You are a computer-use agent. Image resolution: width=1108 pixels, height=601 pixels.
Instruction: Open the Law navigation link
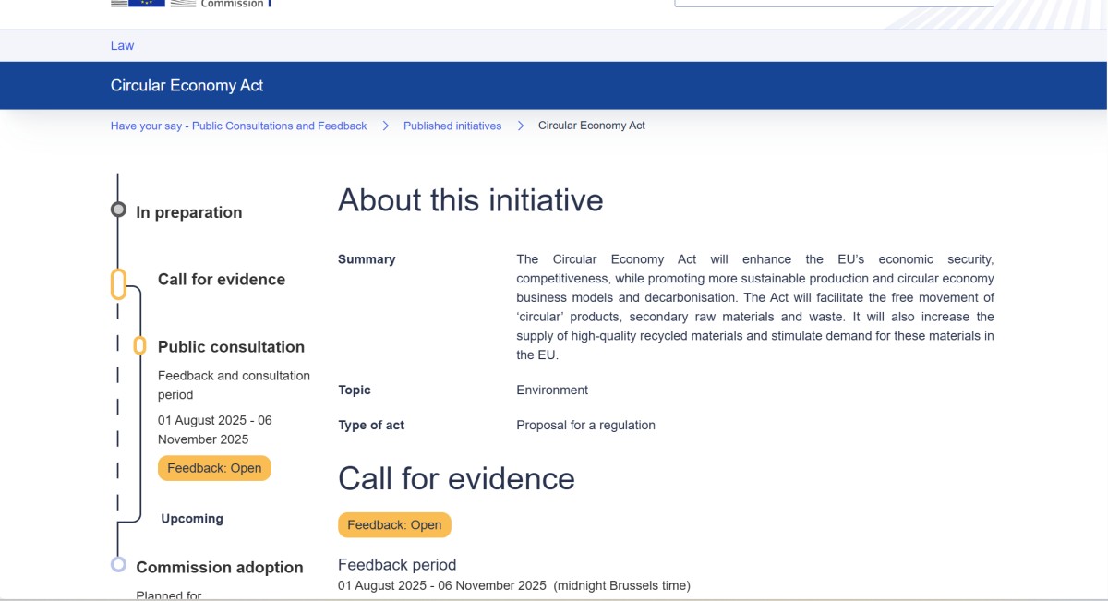pos(122,45)
